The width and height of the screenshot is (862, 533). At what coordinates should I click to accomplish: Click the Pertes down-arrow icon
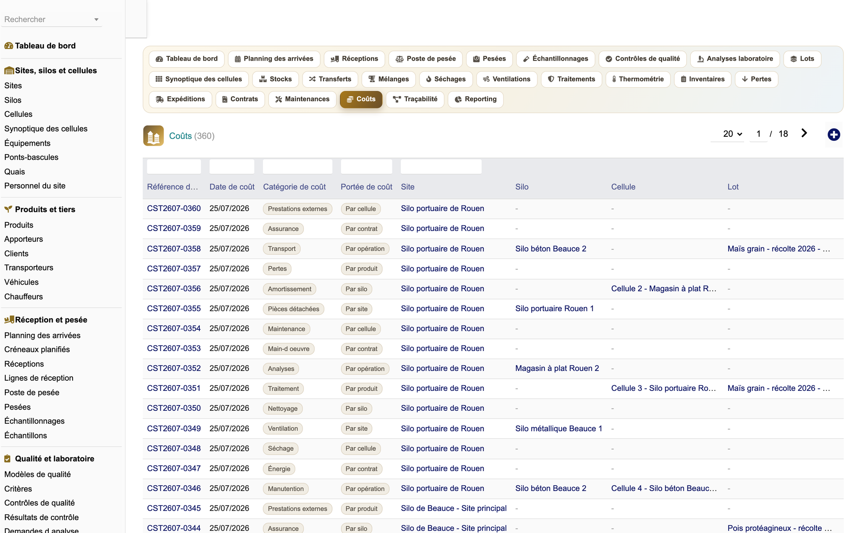tap(745, 79)
